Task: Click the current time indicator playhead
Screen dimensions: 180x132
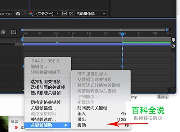Action: [122, 34]
